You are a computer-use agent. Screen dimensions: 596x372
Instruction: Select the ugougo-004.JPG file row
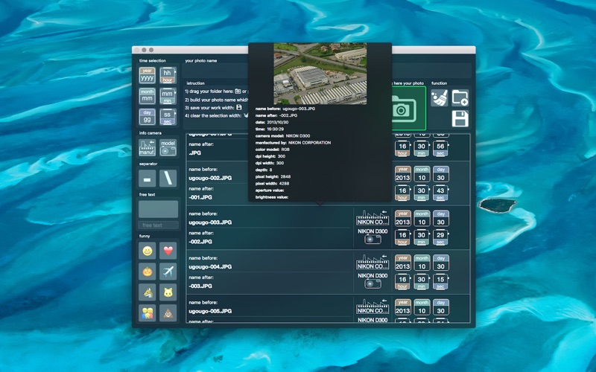[x=268, y=266]
